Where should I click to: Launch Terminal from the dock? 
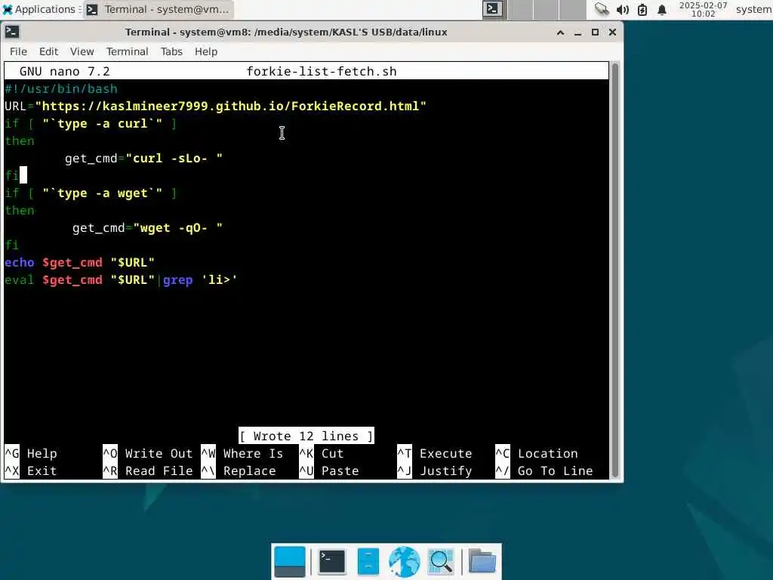pos(332,562)
